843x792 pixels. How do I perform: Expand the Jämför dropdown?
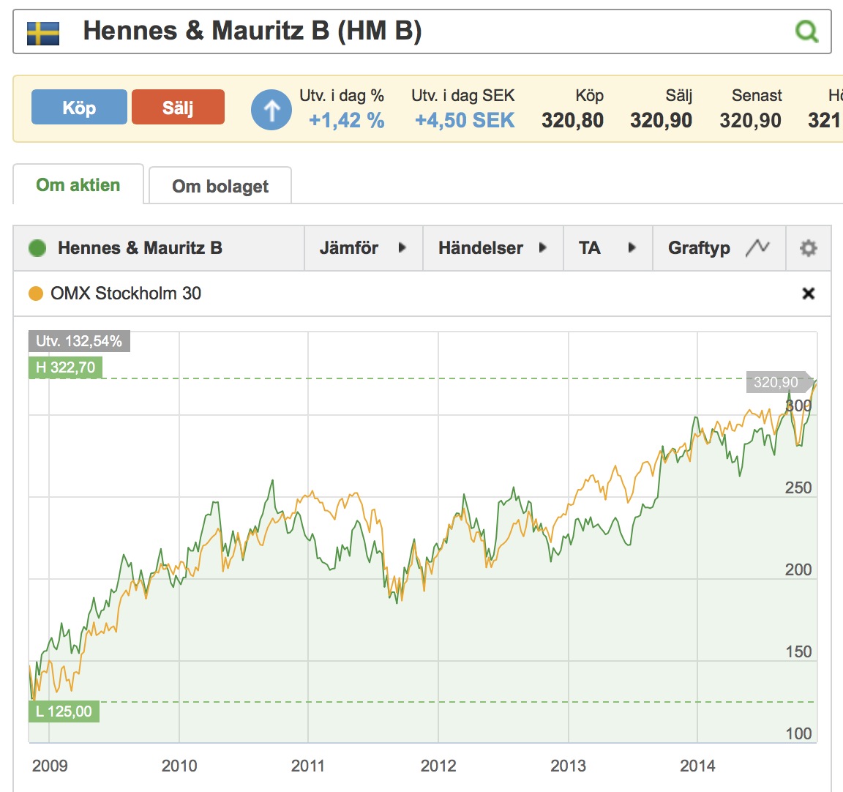pos(363,248)
